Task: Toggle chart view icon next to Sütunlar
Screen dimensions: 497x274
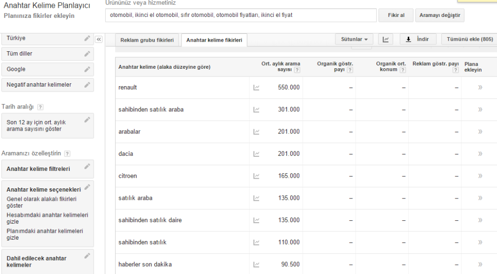Action: pyautogui.click(x=386, y=40)
